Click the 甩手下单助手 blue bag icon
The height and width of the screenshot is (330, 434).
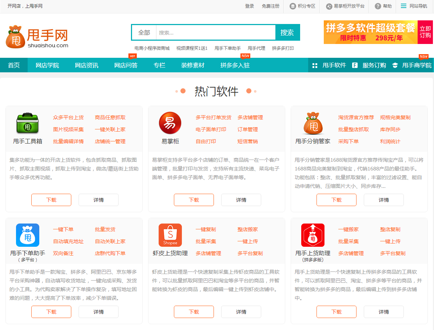click(x=27, y=235)
